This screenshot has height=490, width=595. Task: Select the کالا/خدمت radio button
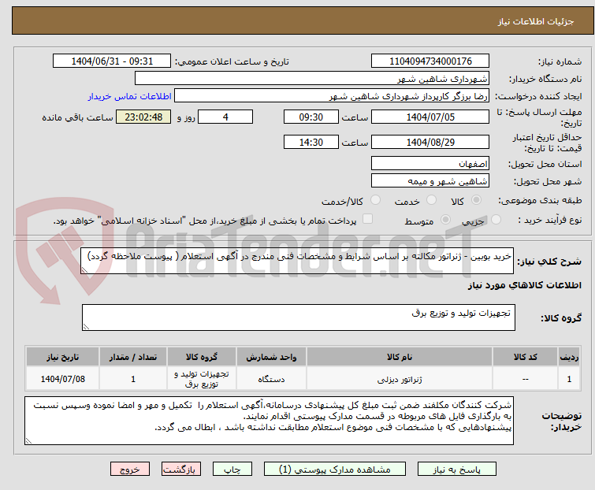pyautogui.click(x=375, y=200)
